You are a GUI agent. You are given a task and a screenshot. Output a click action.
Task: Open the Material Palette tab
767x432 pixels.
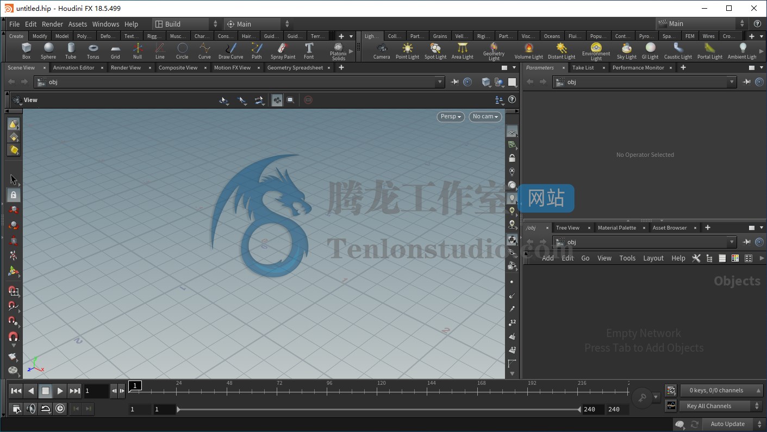[617, 228]
